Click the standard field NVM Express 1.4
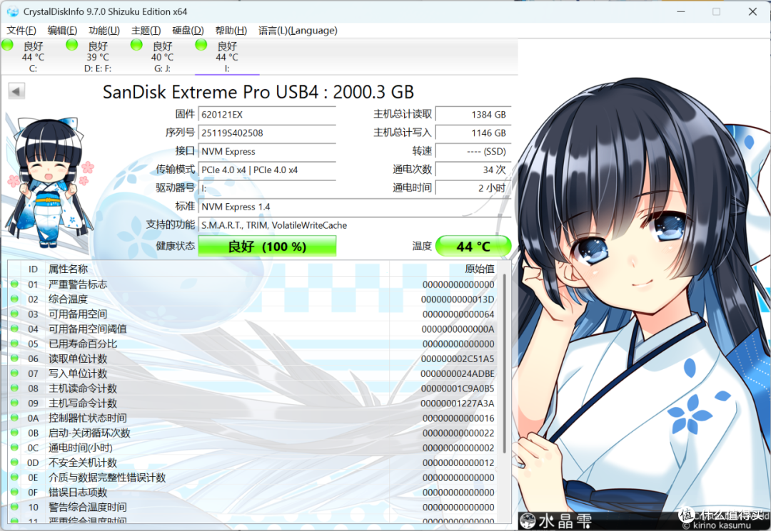The height and width of the screenshot is (531, 771). pyautogui.click(x=355, y=207)
